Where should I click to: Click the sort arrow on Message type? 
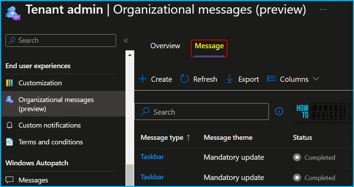pos(188,138)
